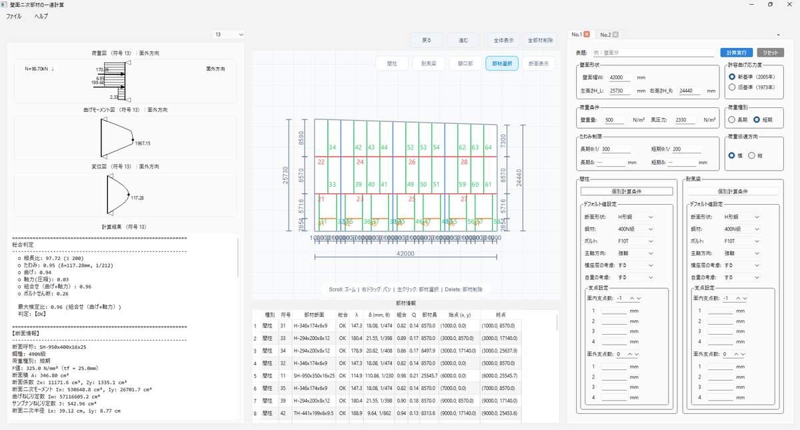Click the app icon in the title bar
The width and height of the screenshot is (800, 430).
pos(5,5)
